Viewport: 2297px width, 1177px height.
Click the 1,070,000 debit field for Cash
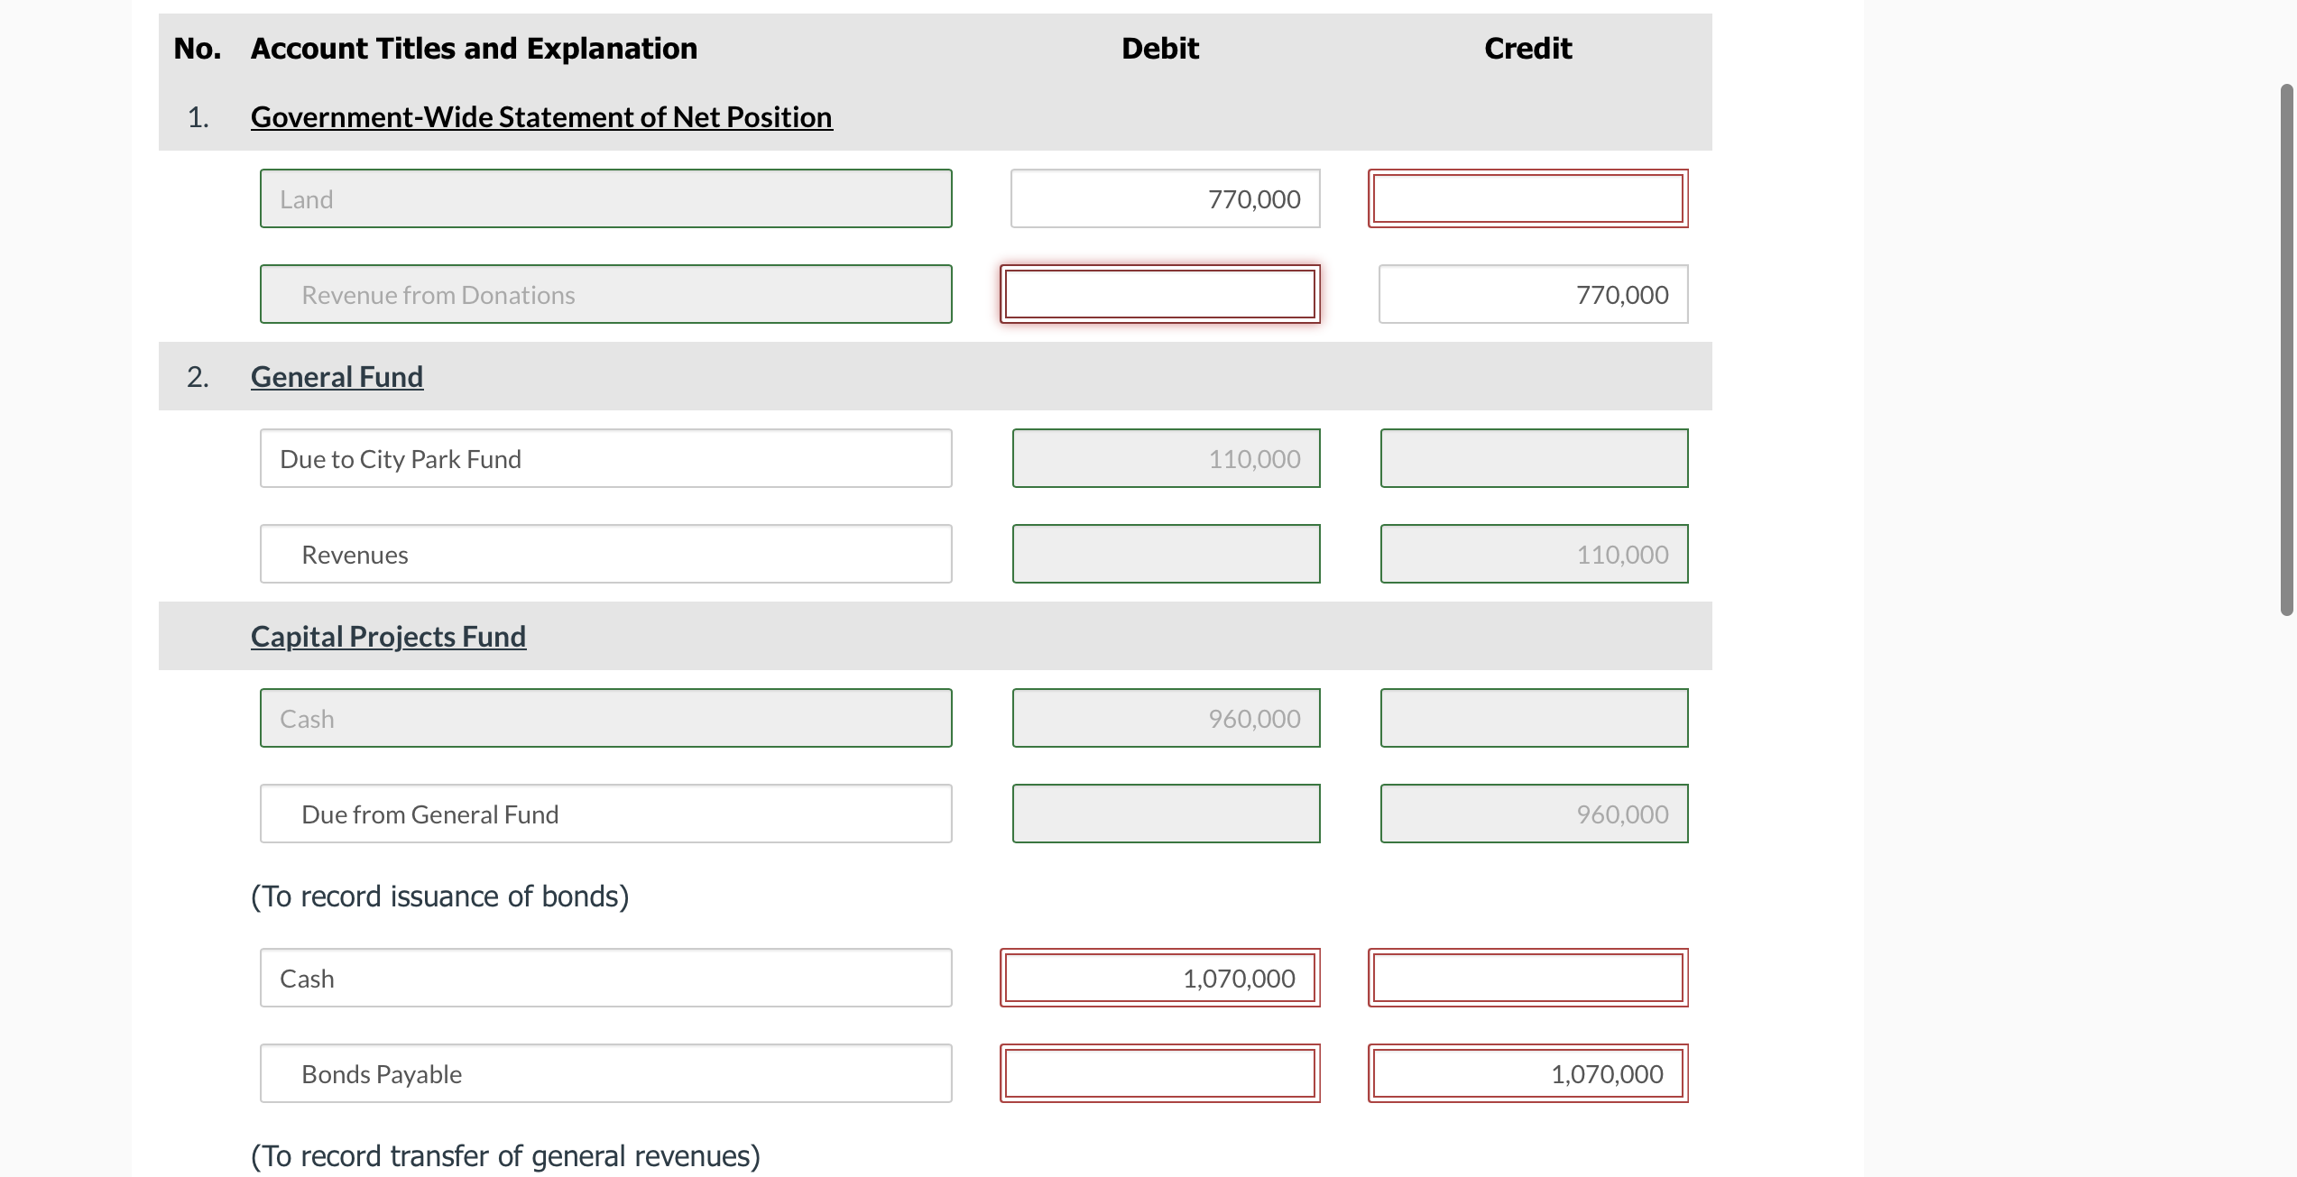point(1159,978)
